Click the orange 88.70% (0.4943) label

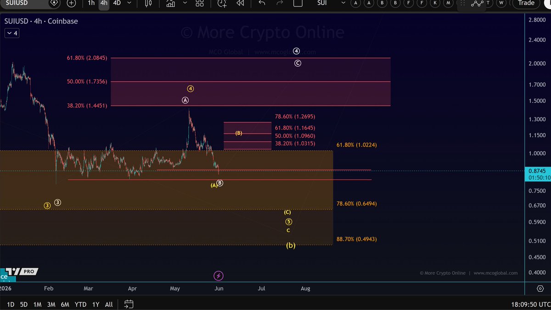[x=357, y=239]
